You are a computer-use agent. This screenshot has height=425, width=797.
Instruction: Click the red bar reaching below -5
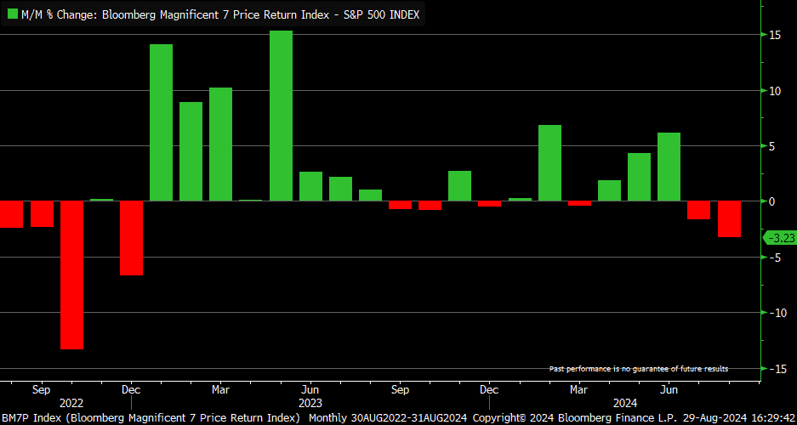[x=131, y=238]
